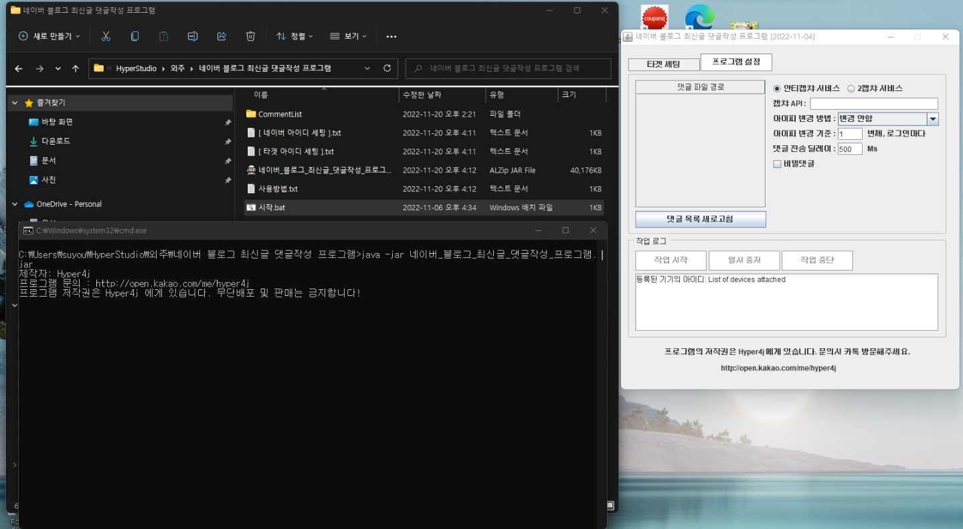The image size is (963, 529).
Task: Collapse the 즐겨찾기 tree section
Action: pyautogui.click(x=15, y=103)
